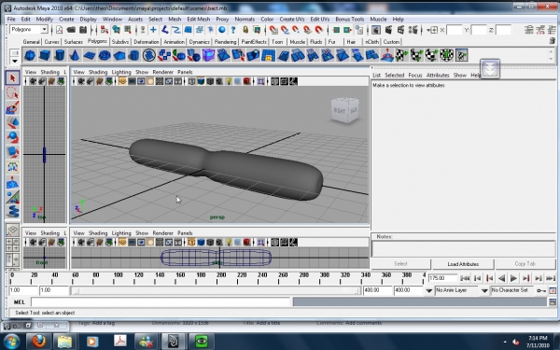Open the No Character Set dropdown arrow
The width and height of the screenshot is (560, 350).
[x=484, y=290]
